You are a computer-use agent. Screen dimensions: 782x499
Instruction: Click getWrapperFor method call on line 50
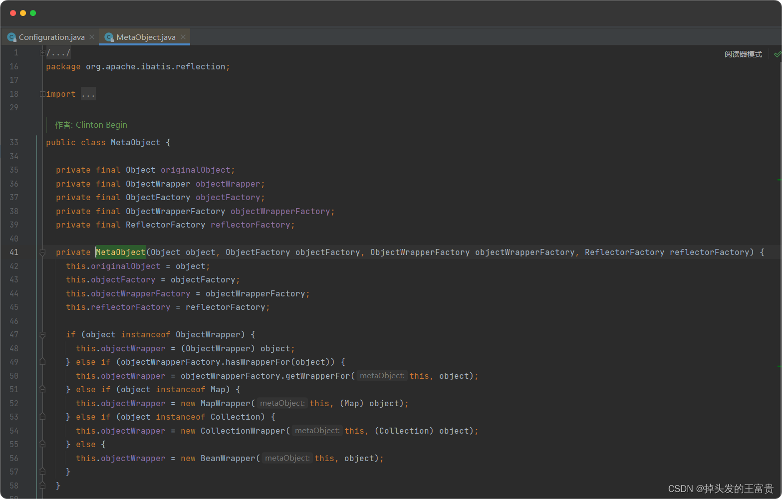pos(318,376)
